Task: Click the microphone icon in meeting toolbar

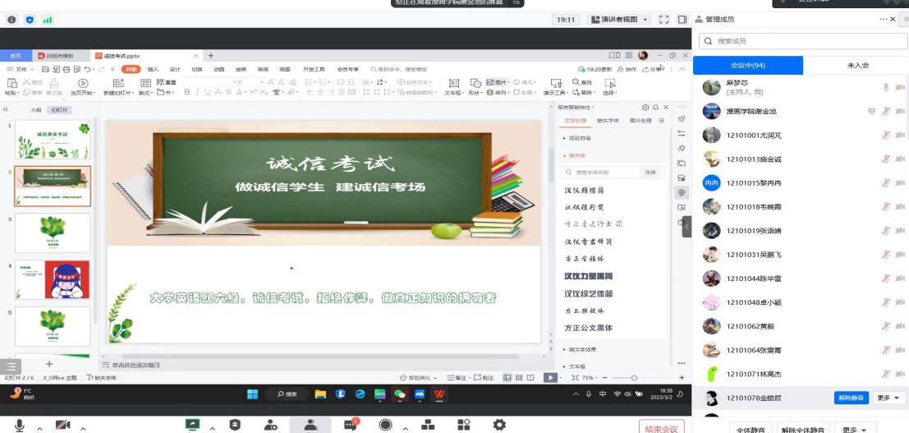Action: click(x=19, y=425)
